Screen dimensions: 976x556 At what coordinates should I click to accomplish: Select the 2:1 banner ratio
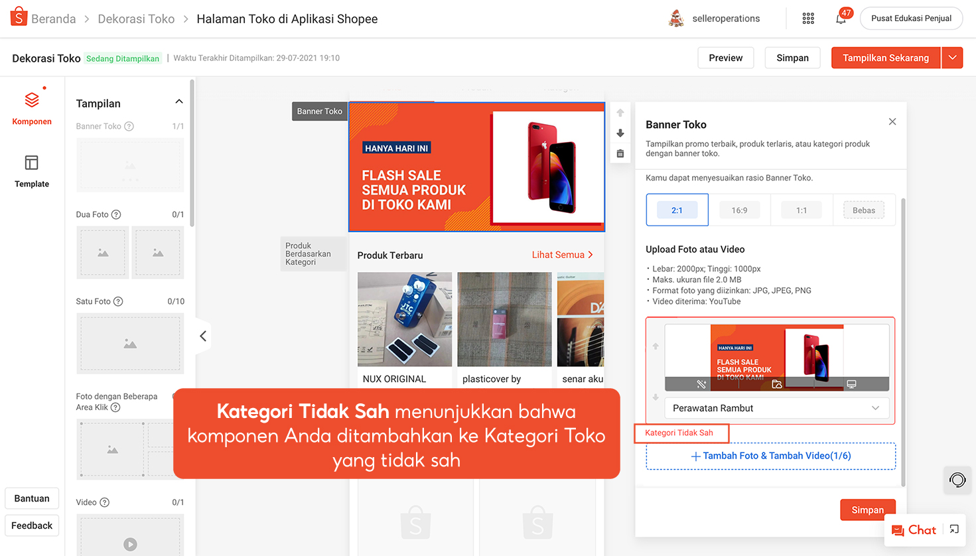[677, 210]
